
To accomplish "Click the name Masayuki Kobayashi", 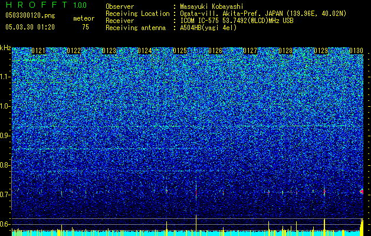I will click(212, 6).
